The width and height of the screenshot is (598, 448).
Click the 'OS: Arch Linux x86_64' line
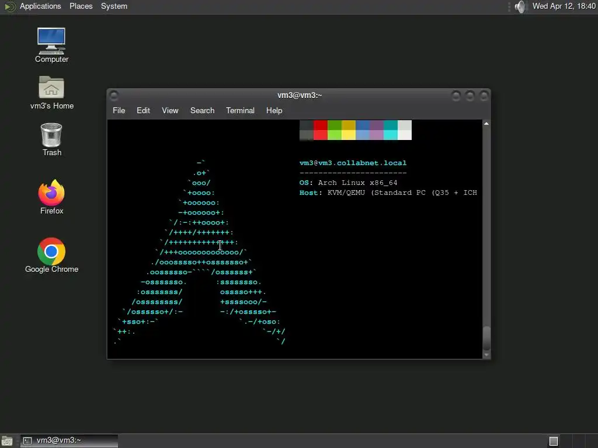[348, 183]
